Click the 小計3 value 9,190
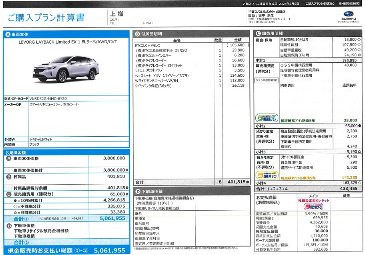The height and width of the screenshot is (255, 365). 352,152
